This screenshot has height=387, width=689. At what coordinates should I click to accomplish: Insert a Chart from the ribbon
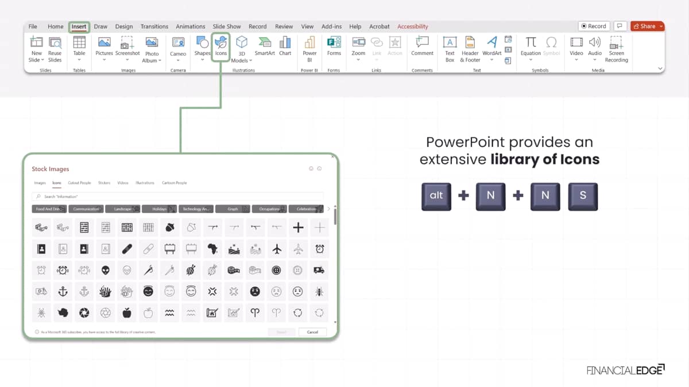click(285, 46)
